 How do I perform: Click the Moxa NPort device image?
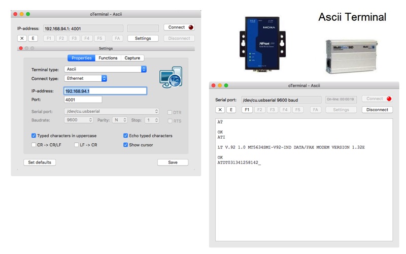[x=262, y=44]
